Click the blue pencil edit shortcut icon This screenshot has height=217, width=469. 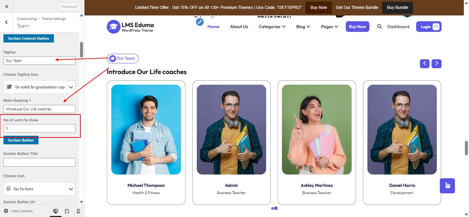coord(200,22)
